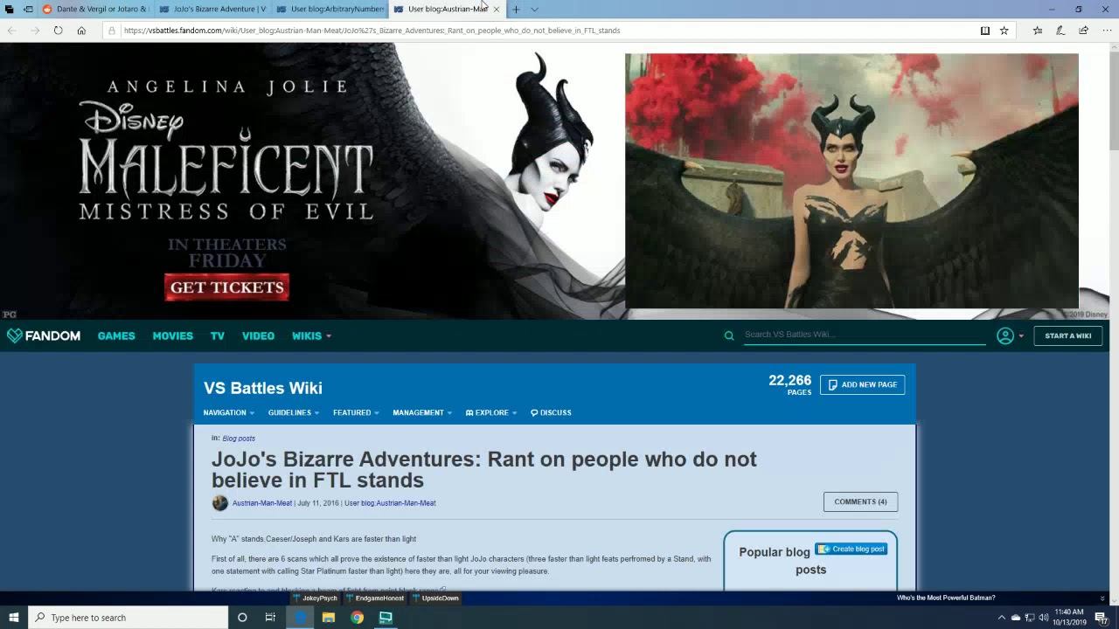Open GAMES in Fandom nav
1119x629 pixels.
tap(116, 335)
